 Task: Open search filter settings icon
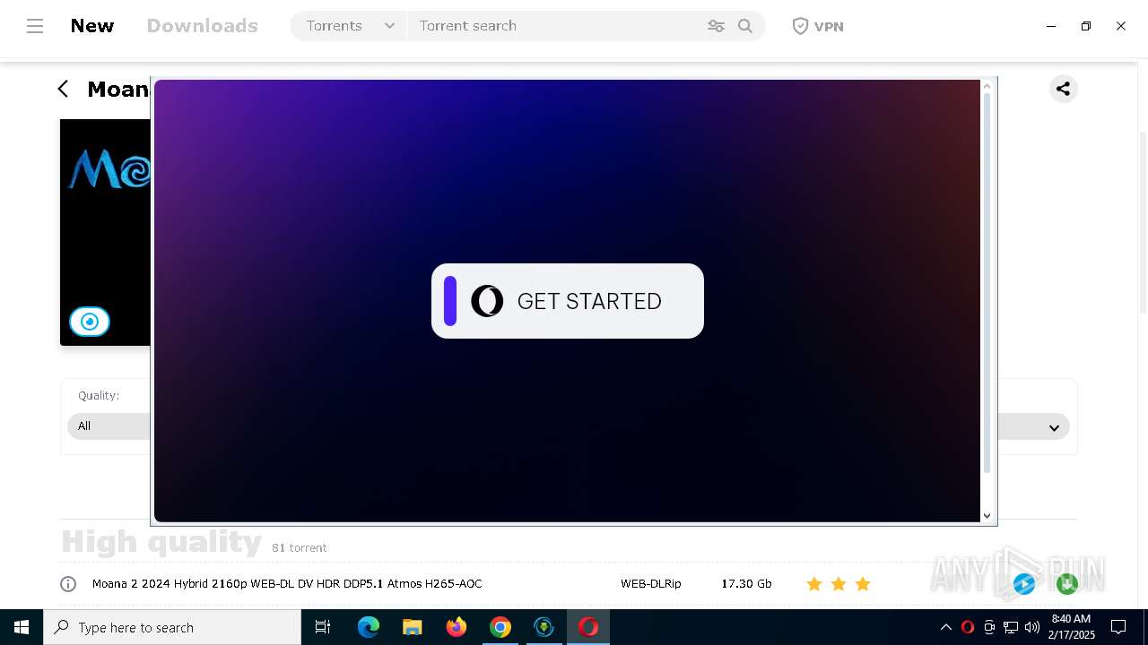(716, 26)
